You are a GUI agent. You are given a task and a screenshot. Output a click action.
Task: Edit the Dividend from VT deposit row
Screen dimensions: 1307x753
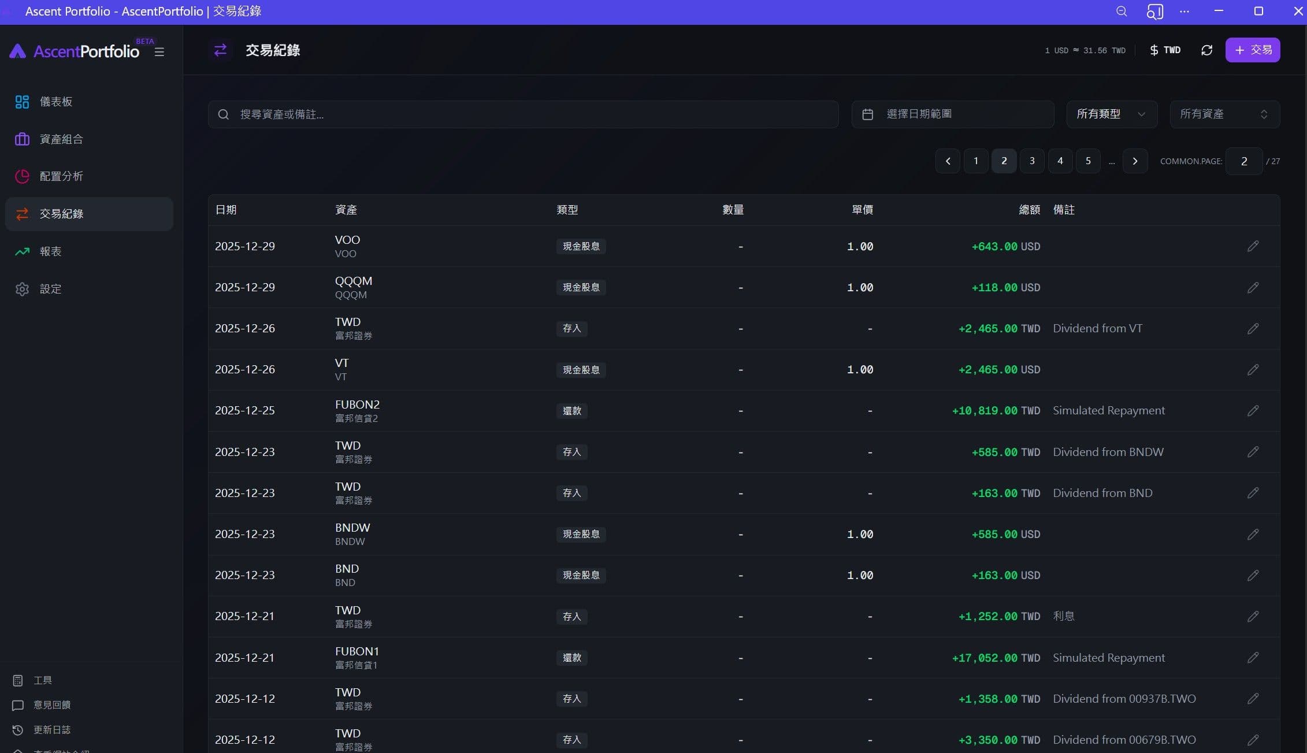point(1253,329)
